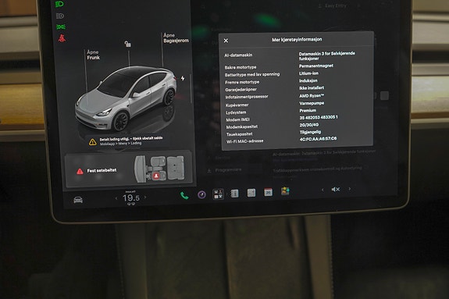Open the notes-like app beside the calendar icon
The width and height of the screenshot is (449, 299).
(x=251, y=193)
